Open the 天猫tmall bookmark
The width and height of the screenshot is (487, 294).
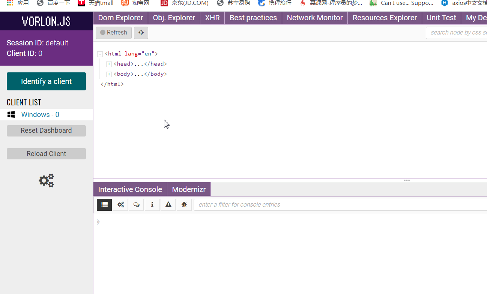pyautogui.click(x=96, y=3)
